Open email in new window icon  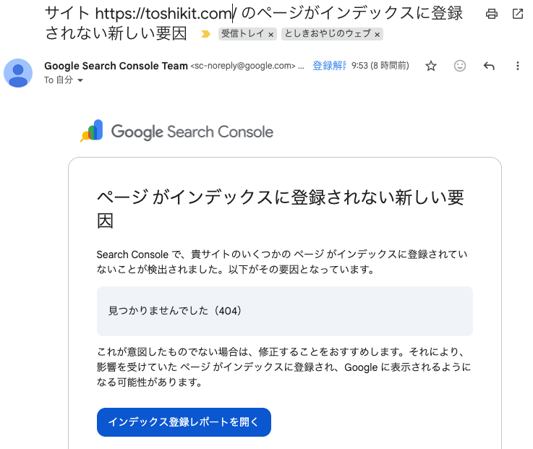tap(518, 14)
